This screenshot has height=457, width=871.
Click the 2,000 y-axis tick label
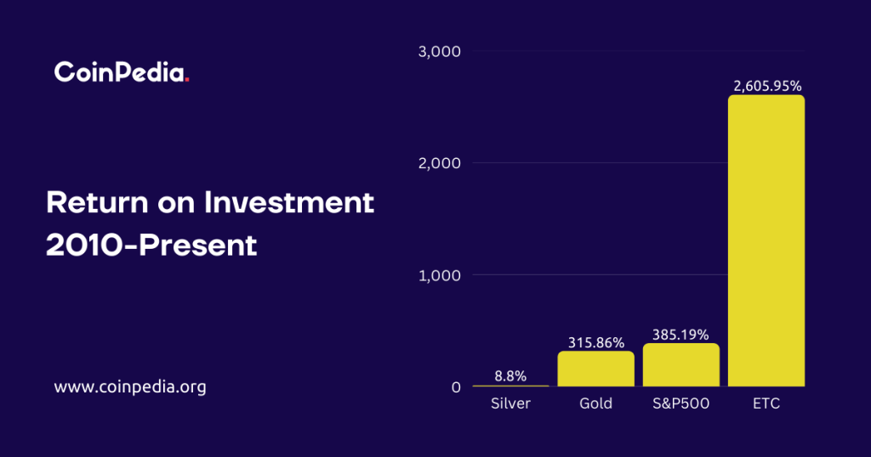click(x=440, y=163)
